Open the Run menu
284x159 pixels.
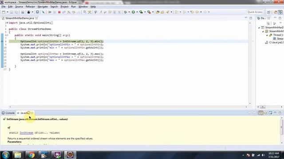click(x=73, y=7)
